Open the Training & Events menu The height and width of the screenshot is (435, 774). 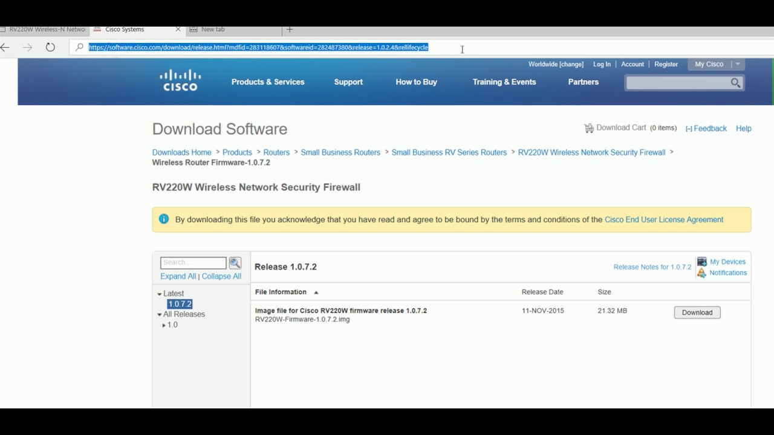pyautogui.click(x=504, y=82)
